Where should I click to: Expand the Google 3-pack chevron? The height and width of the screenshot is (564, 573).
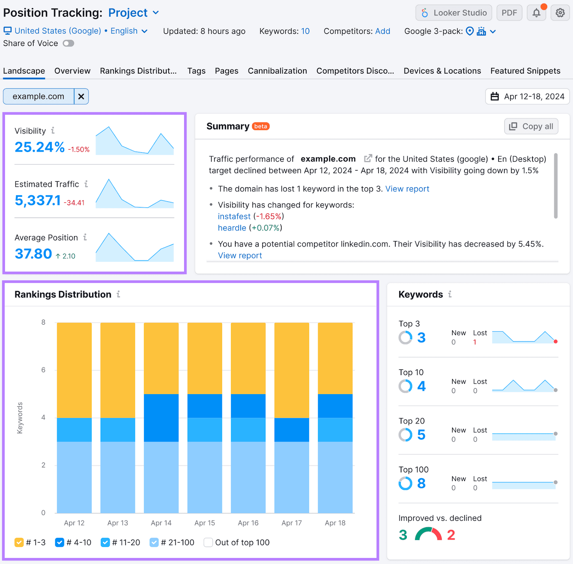pos(493,31)
